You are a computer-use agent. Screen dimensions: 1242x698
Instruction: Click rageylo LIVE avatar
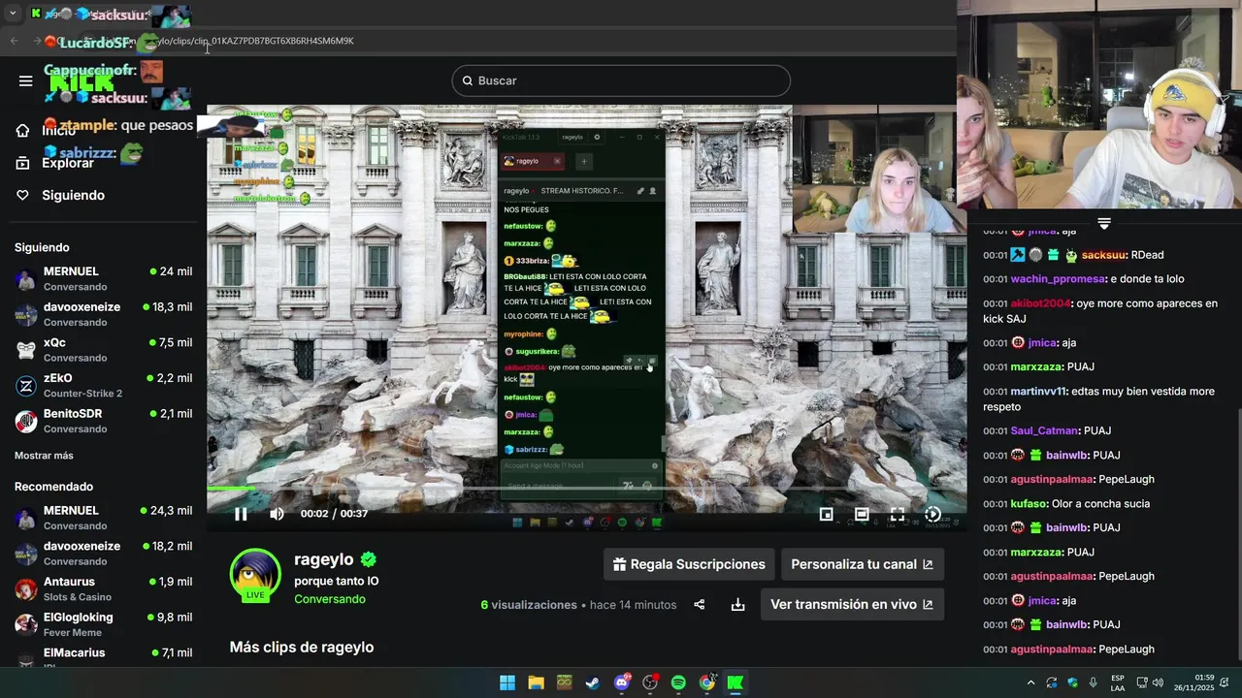click(x=255, y=576)
